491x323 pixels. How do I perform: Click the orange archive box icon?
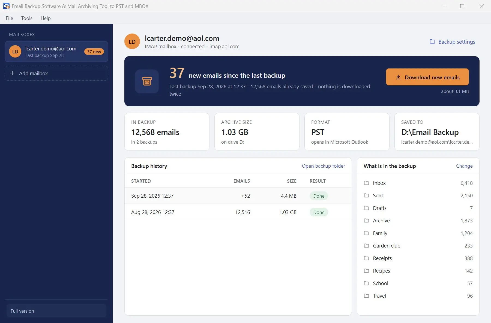[147, 81]
